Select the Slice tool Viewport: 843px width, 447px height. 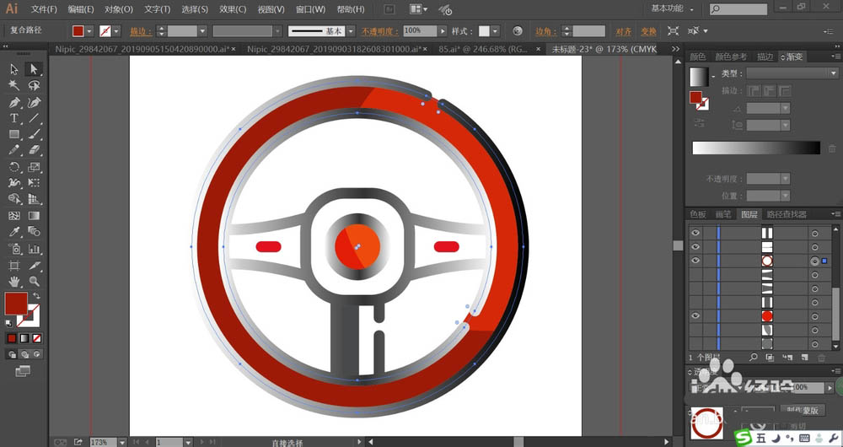tap(34, 265)
